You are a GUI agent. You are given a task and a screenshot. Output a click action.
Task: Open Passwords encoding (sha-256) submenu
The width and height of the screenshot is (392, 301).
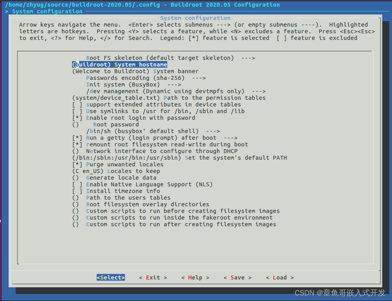[146, 78]
